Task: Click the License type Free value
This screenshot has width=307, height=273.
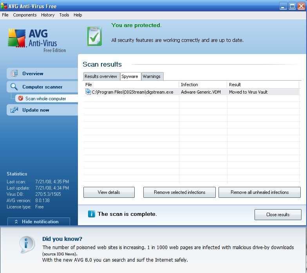Action: (39, 207)
